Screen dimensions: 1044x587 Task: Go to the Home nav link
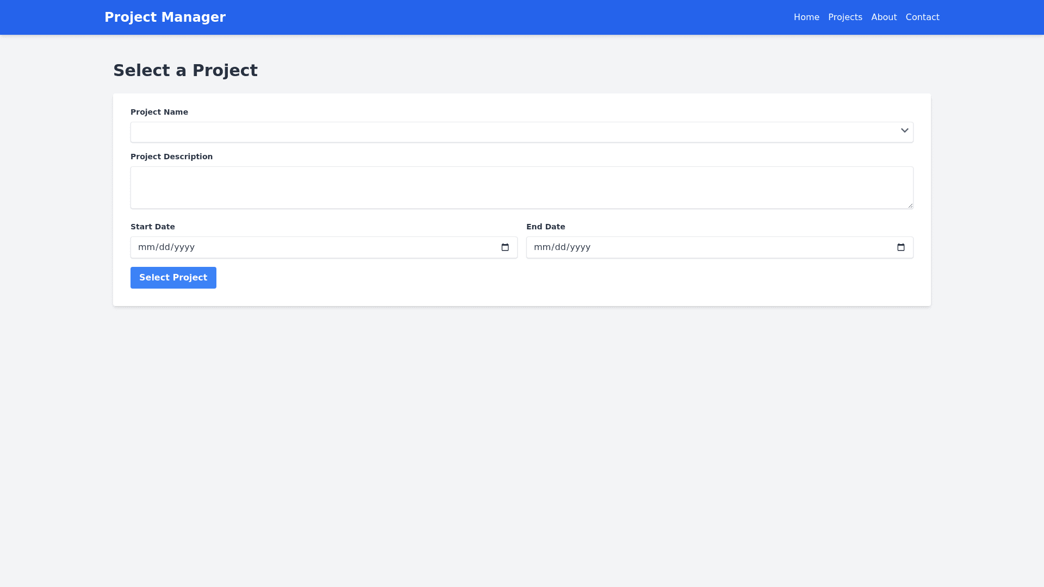pyautogui.click(x=806, y=17)
